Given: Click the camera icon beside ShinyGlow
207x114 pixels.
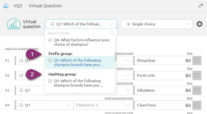Looking at the screenshot, I should click(188, 61).
